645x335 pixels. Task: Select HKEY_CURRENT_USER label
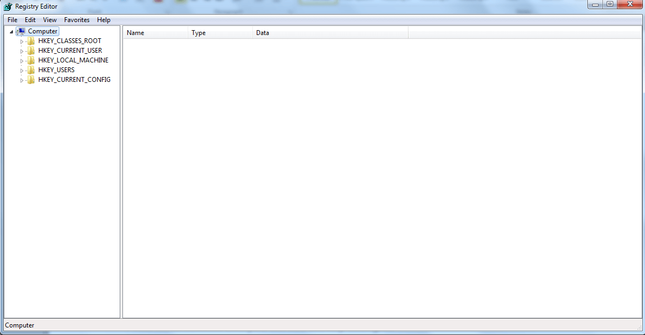(70, 51)
